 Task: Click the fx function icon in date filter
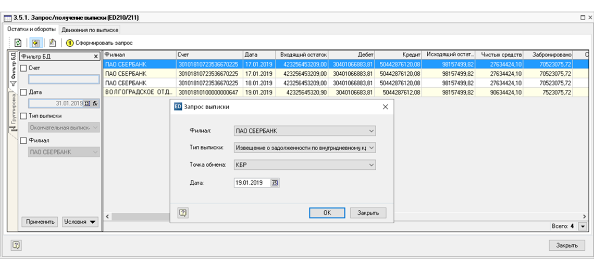[95, 103]
